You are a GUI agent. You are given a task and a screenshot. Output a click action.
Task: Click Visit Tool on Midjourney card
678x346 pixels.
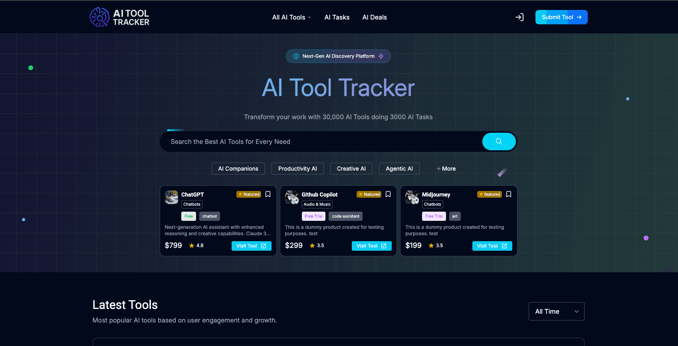[x=492, y=246]
